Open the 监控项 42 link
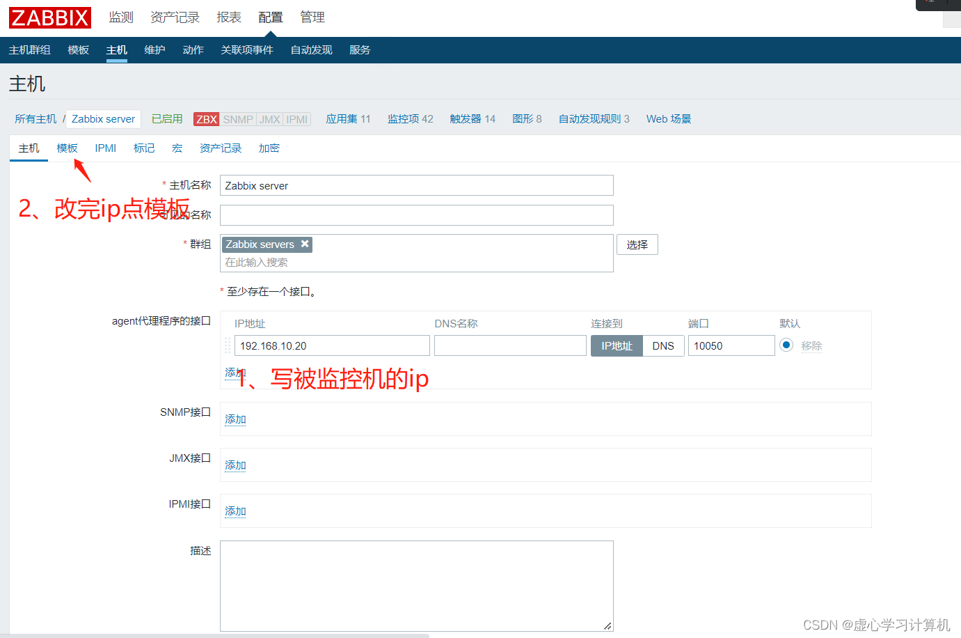This screenshot has width=961, height=638. click(x=410, y=119)
